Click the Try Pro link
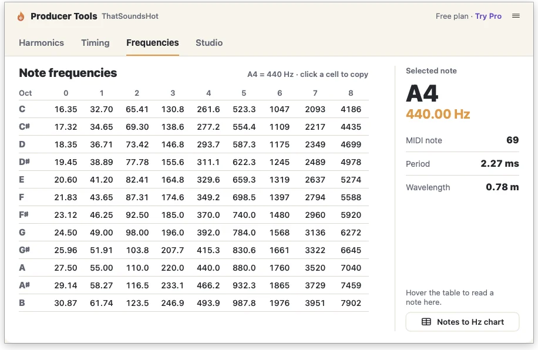The width and height of the screenshot is (538, 350). click(488, 16)
